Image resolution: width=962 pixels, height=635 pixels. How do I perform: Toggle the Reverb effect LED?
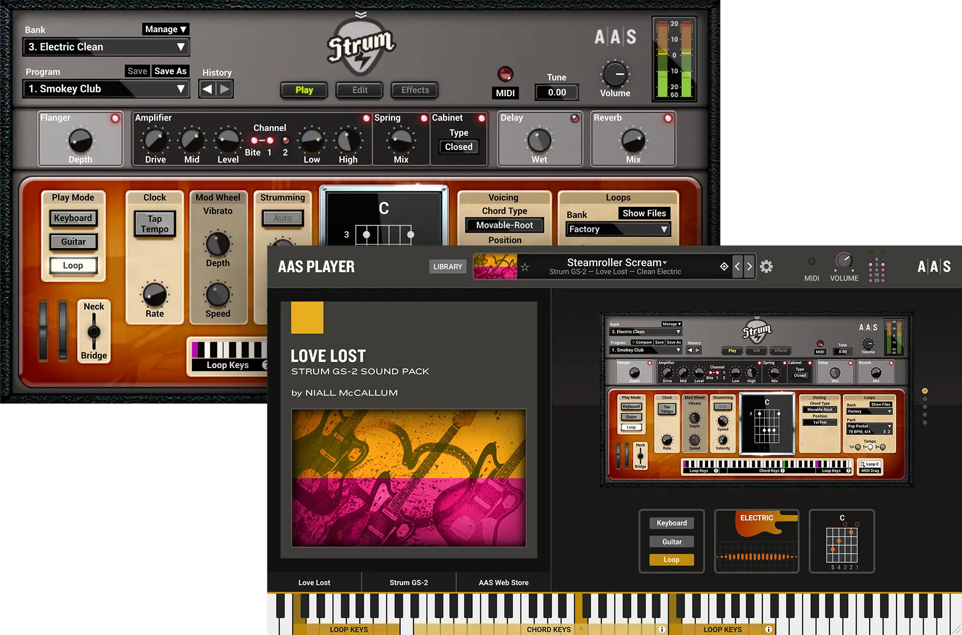click(x=668, y=118)
